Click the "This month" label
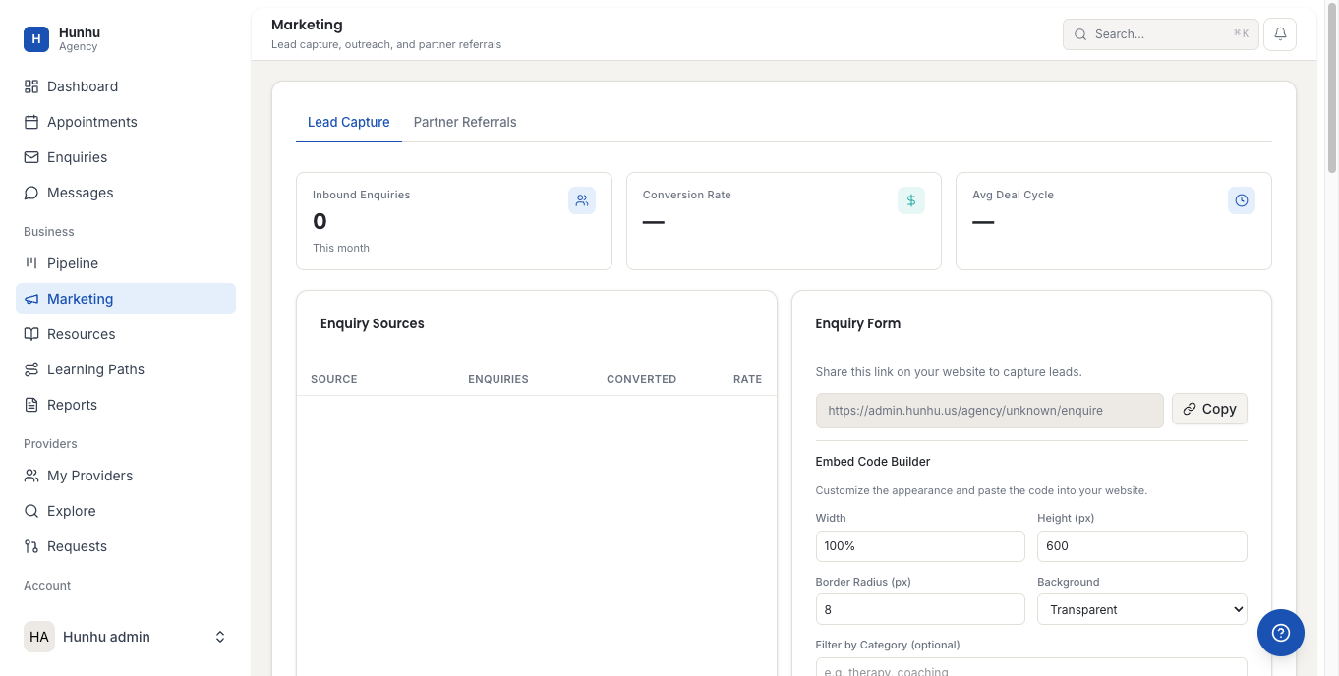 click(341, 248)
